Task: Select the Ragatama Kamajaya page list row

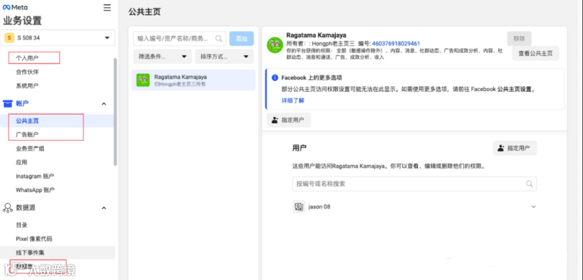Action: (x=194, y=80)
